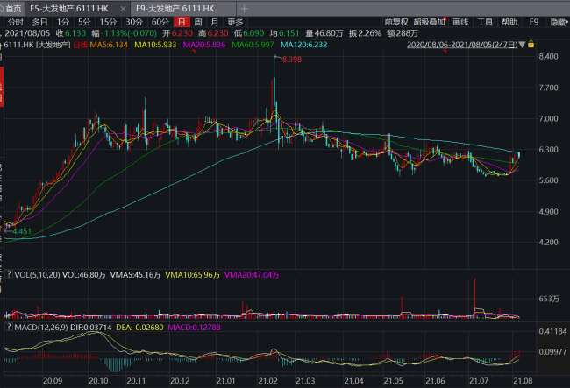Click VMA5:45.16万 label
This screenshot has height=388, width=570.
[135, 275]
